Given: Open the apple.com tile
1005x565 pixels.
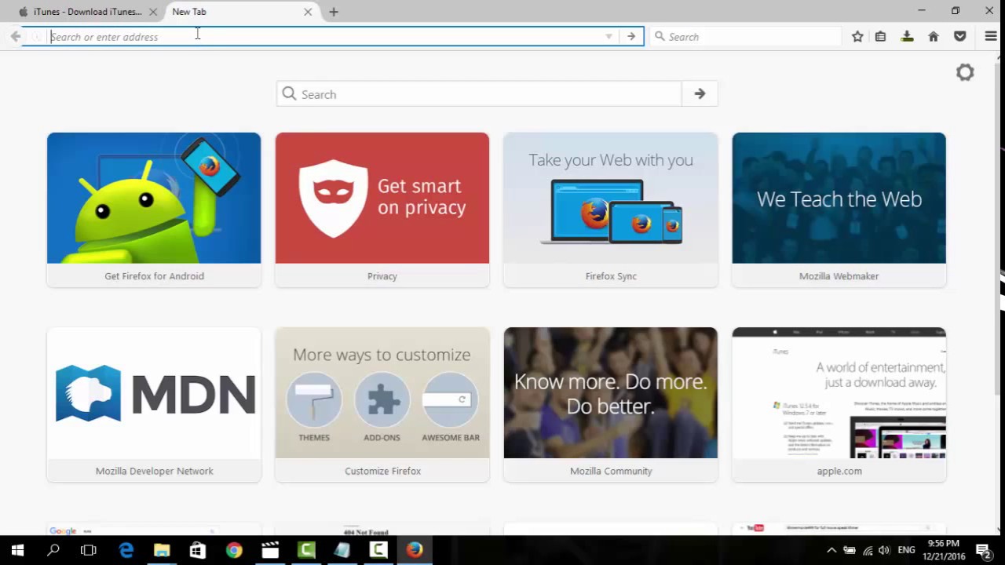Looking at the screenshot, I should (839, 404).
